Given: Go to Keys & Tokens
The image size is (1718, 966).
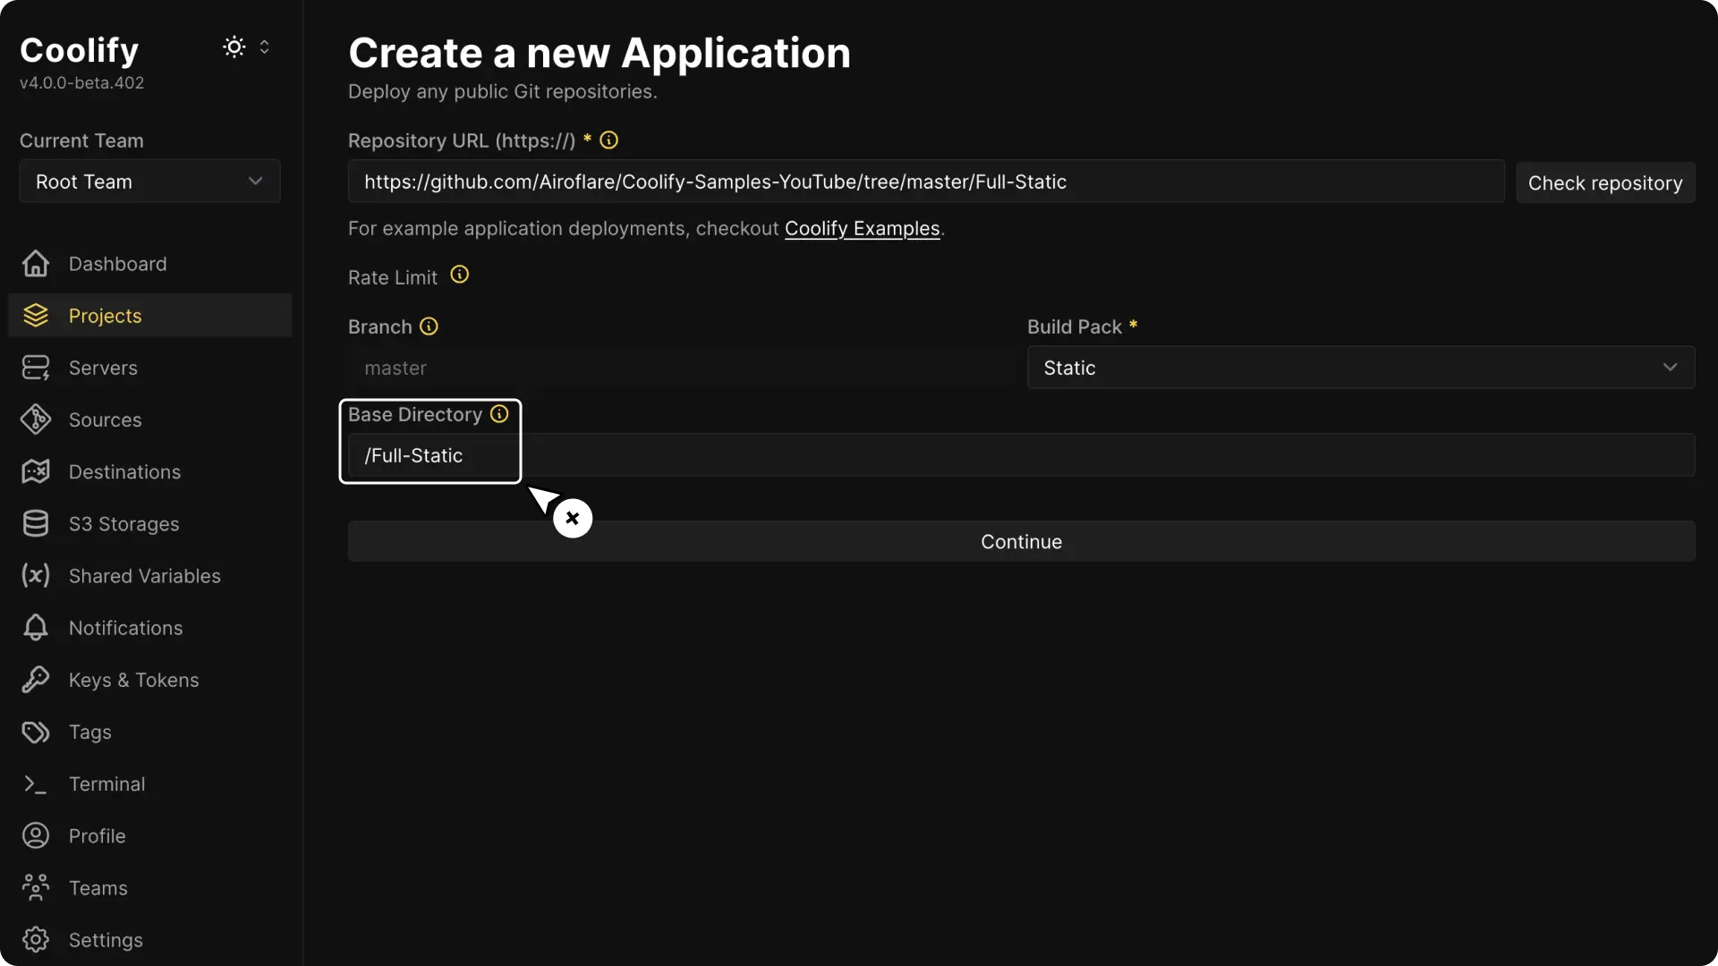Looking at the screenshot, I should (134, 680).
